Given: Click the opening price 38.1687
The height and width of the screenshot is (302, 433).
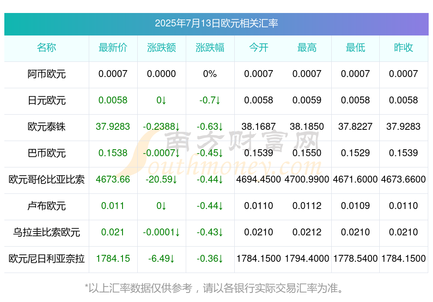Looking at the screenshot, I should (x=259, y=127).
